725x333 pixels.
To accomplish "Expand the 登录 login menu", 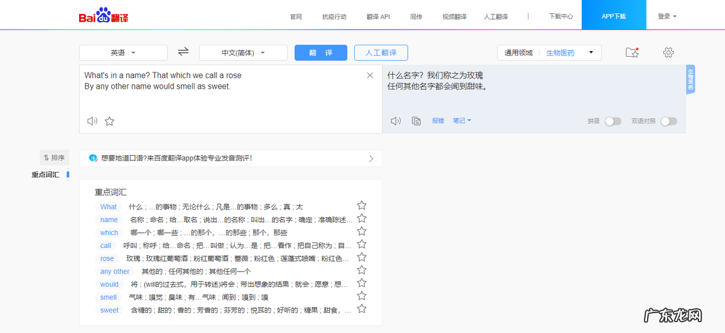I will tap(667, 16).
